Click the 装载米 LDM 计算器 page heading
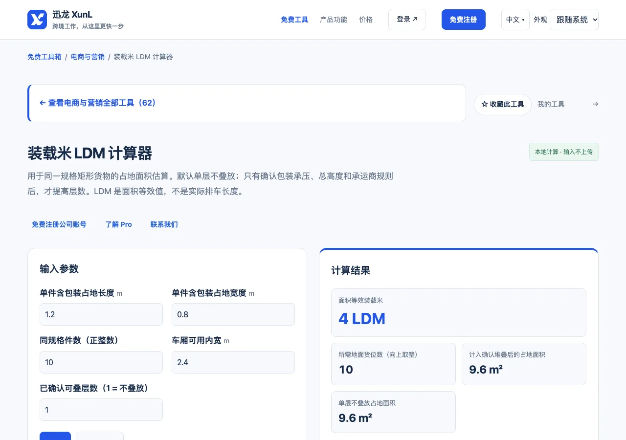626x440 pixels. point(90,153)
